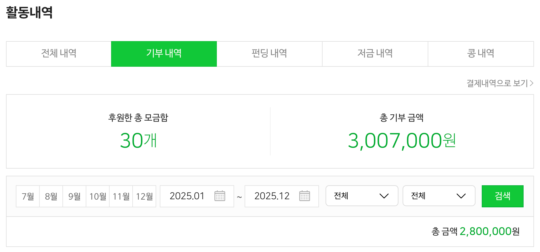Viewport: 540px width, 252px height.
Task: Pick the 9월 month filter
Action: point(74,196)
